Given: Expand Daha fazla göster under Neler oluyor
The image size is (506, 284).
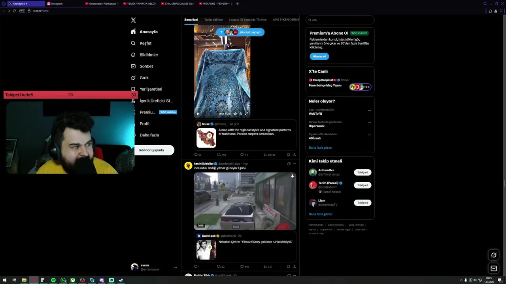Looking at the screenshot, I should (x=321, y=148).
